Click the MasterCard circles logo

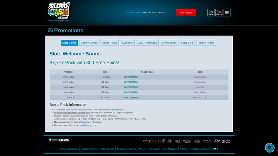[x=197, y=141]
